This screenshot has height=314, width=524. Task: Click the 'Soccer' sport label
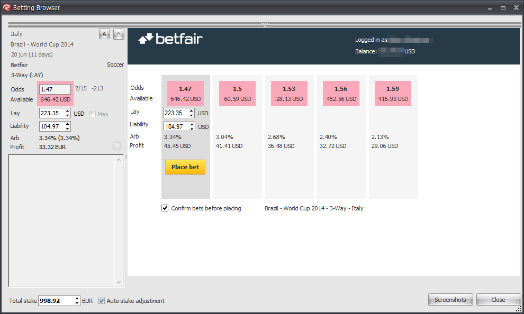[115, 64]
